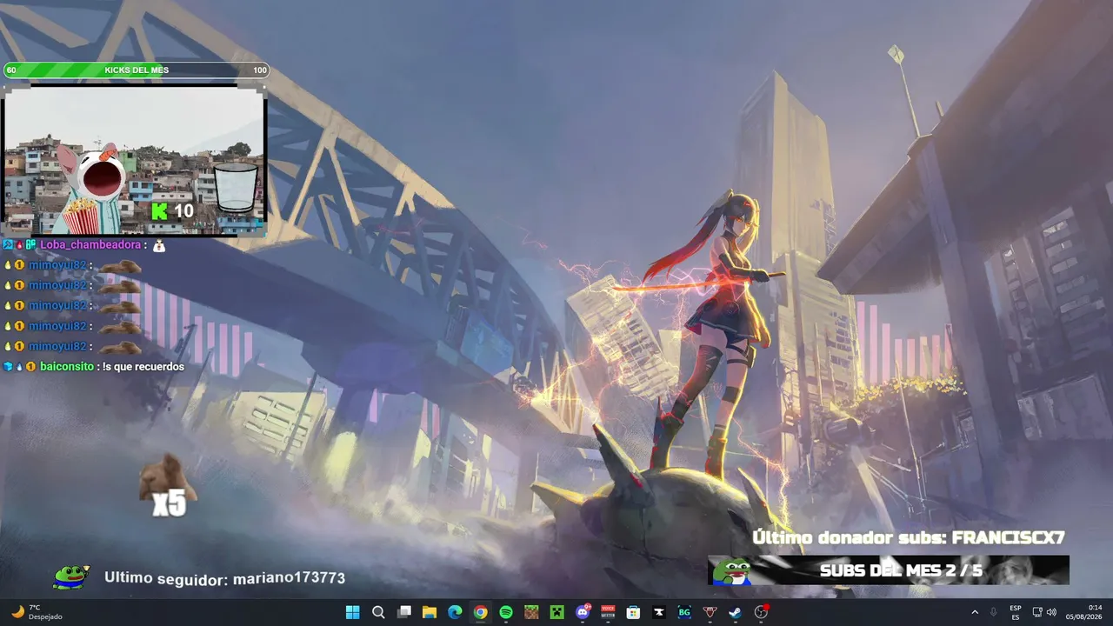Open Steam from the taskbar
The image size is (1113, 626).
[736, 612]
